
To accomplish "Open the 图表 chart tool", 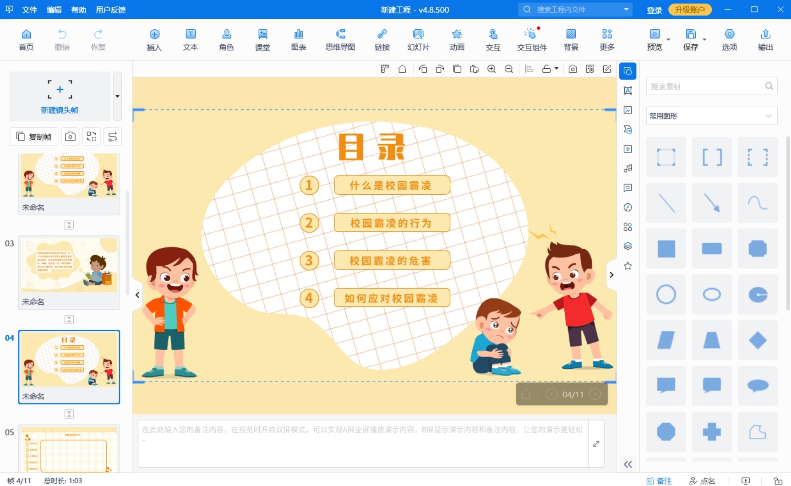I will (299, 39).
